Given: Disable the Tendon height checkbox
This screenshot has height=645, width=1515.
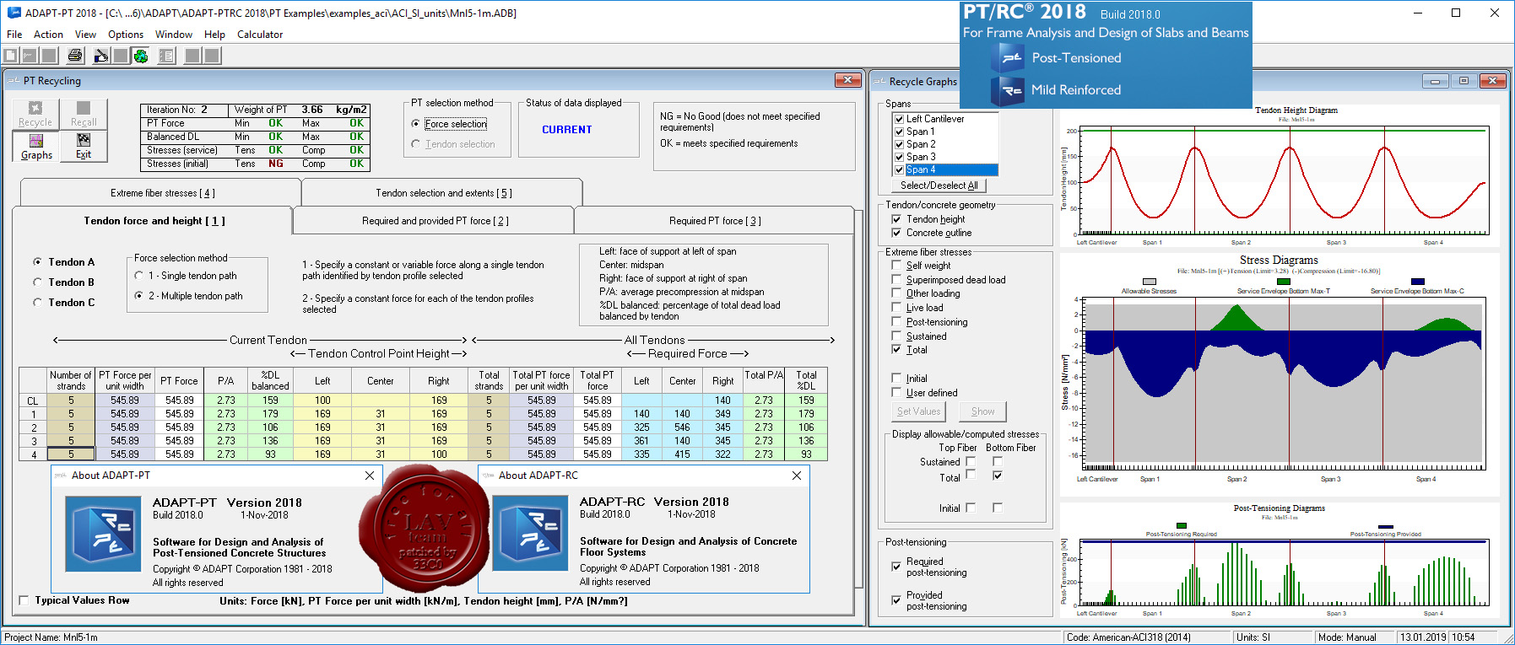Looking at the screenshot, I should [x=896, y=219].
